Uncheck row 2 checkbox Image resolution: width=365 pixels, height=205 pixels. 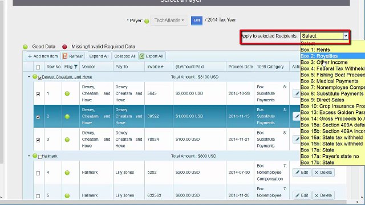click(x=38, y=117)
